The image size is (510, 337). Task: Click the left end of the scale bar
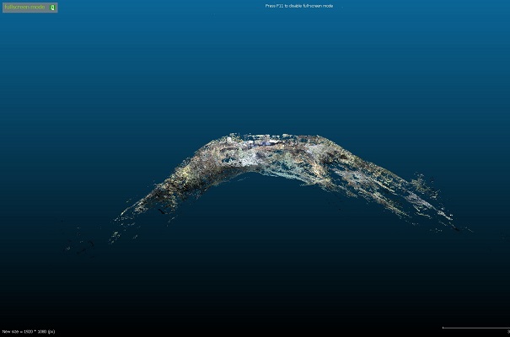tap(443, 328)
